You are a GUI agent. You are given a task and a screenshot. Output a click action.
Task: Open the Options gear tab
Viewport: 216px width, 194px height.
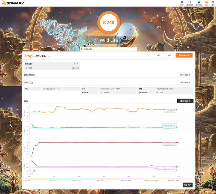pyautogui.click(x=213, y=3)
